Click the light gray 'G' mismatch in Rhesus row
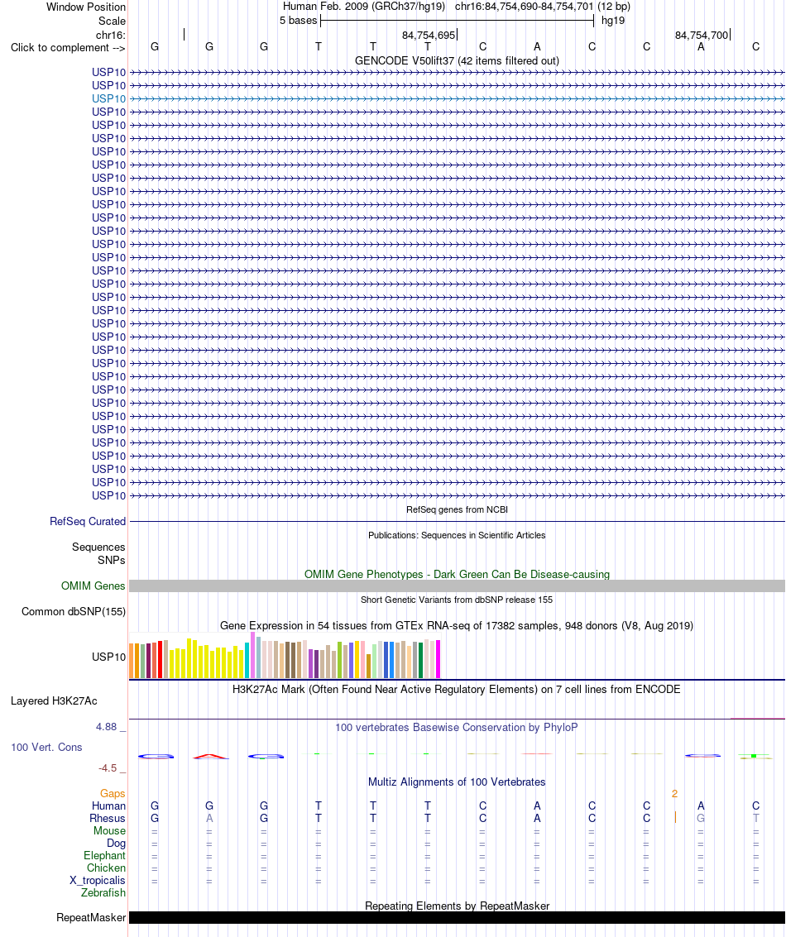786x937 pixels. click(701, 818)
